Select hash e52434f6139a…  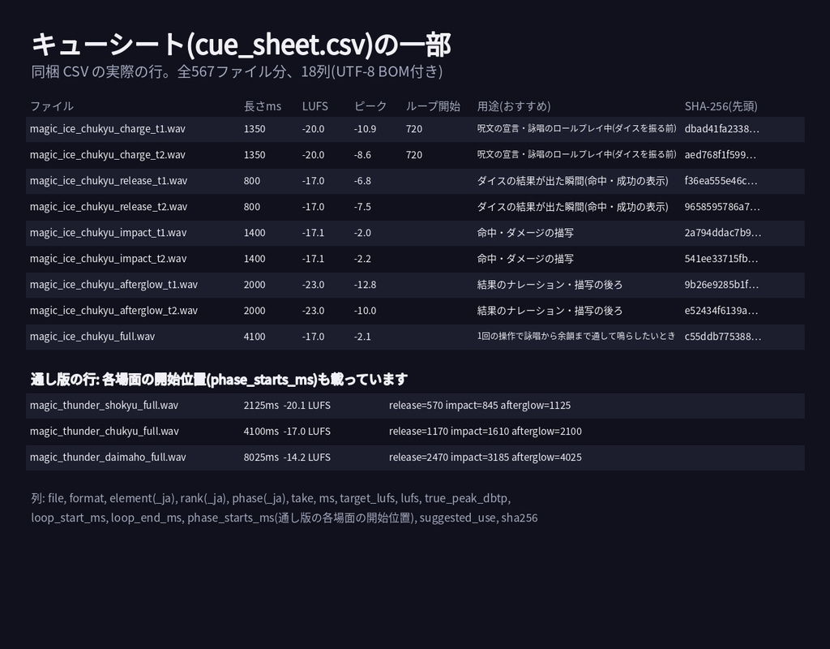point(721,311)
